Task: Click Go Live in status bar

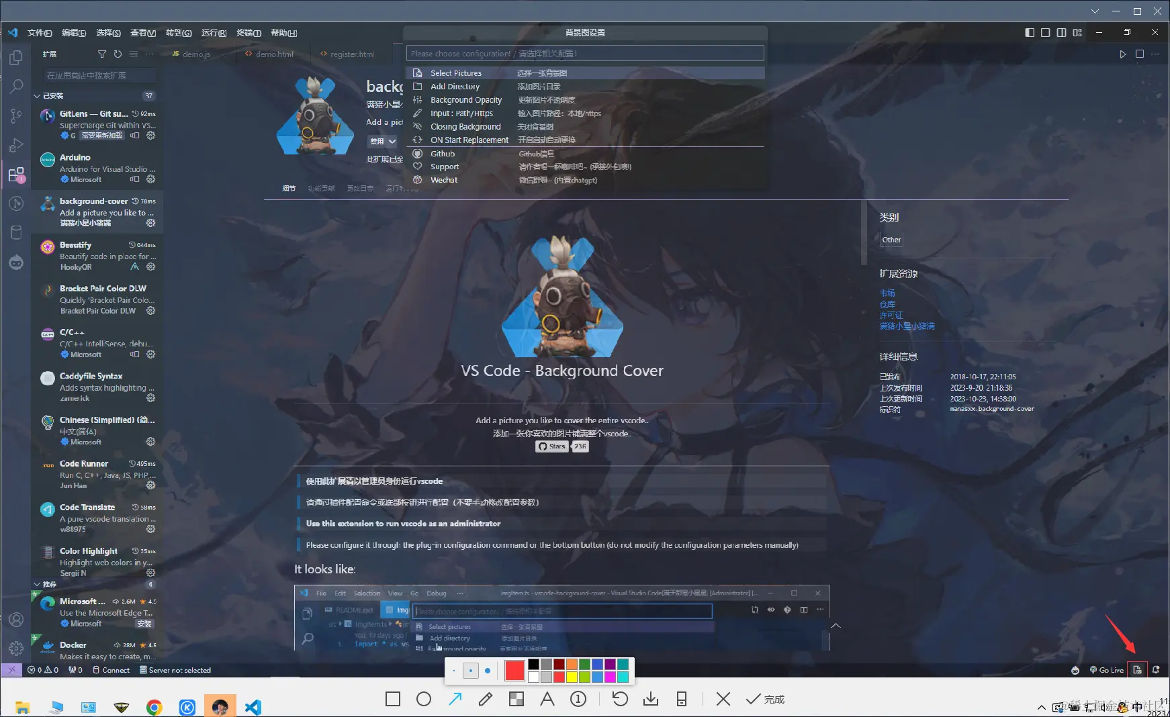Action: [1106, 670]
